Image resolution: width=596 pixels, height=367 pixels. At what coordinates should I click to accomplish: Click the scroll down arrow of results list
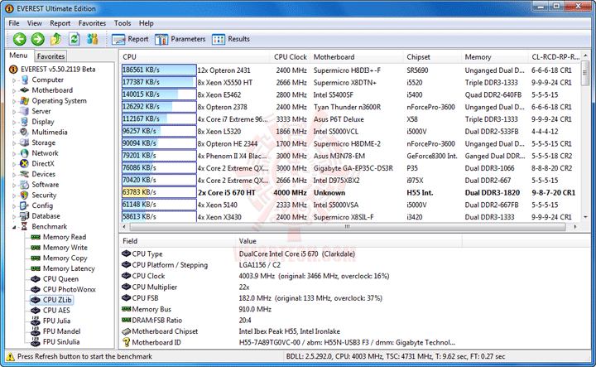click(585, 217)
